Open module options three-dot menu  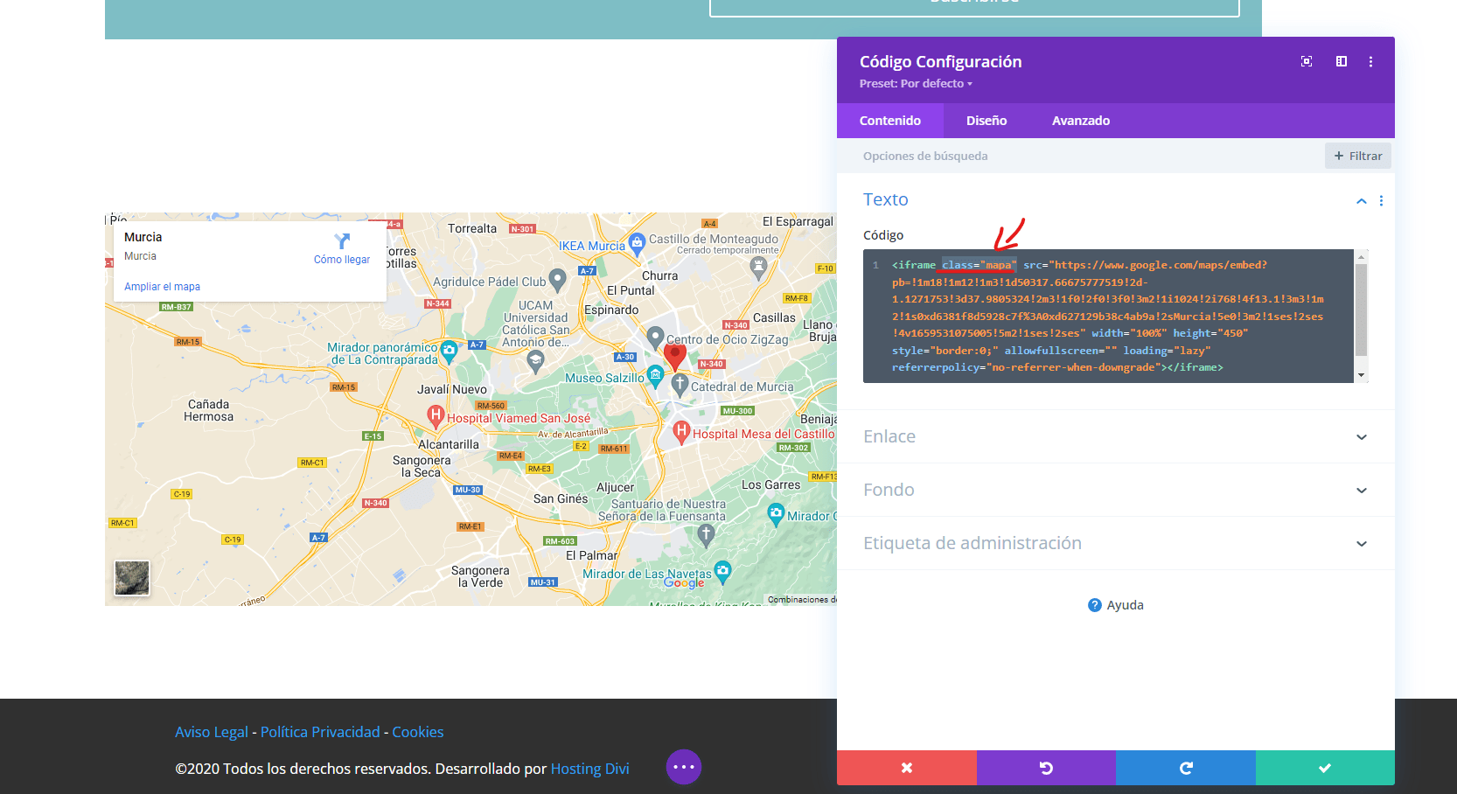click(1370, 61)
